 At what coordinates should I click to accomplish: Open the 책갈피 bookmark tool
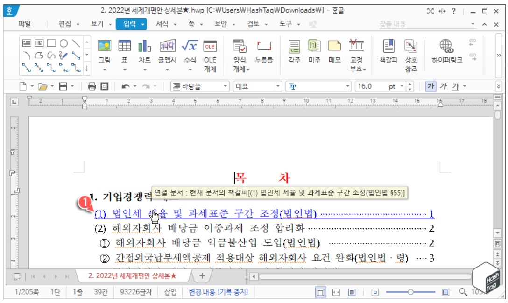pos(388,51)
